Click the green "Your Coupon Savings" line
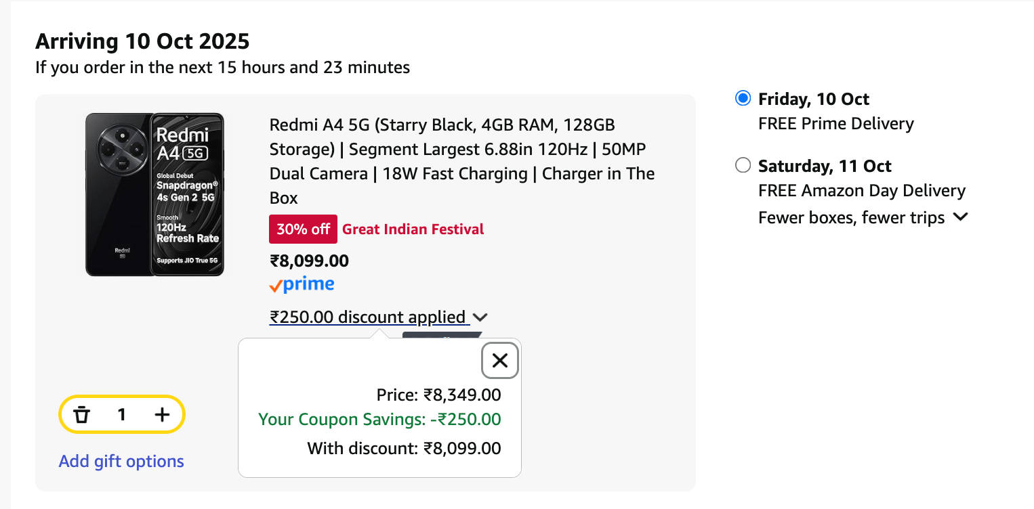 (x=379, y=420)
